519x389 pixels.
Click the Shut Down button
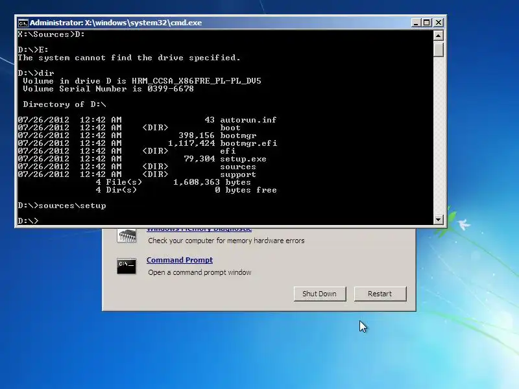320,294
